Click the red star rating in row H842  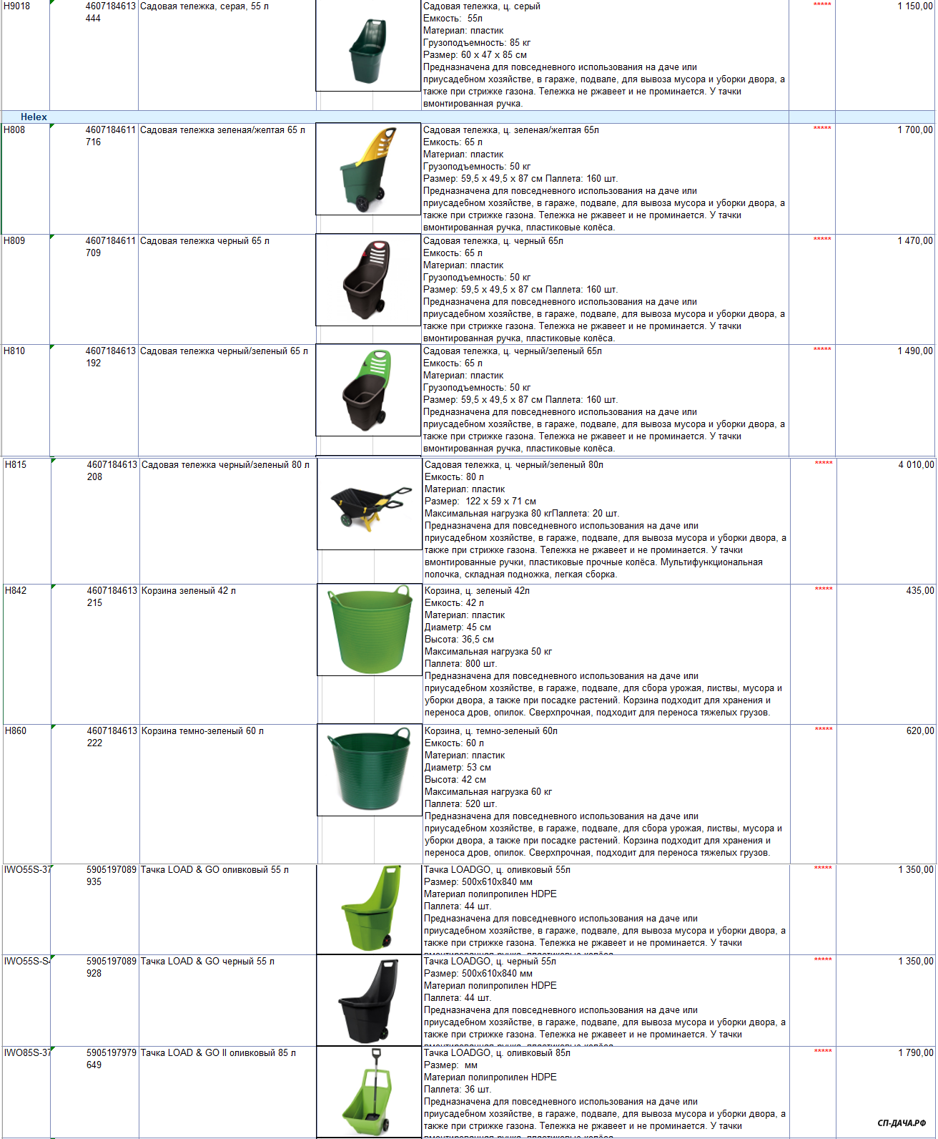(x=823, y=590)
